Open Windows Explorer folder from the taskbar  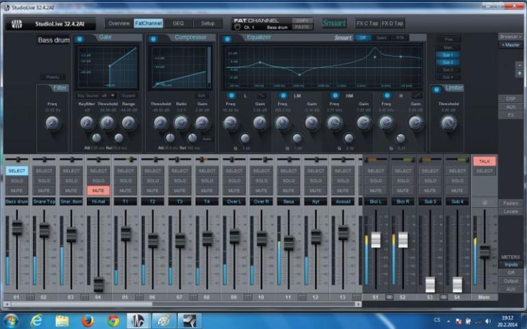[62, 321]
